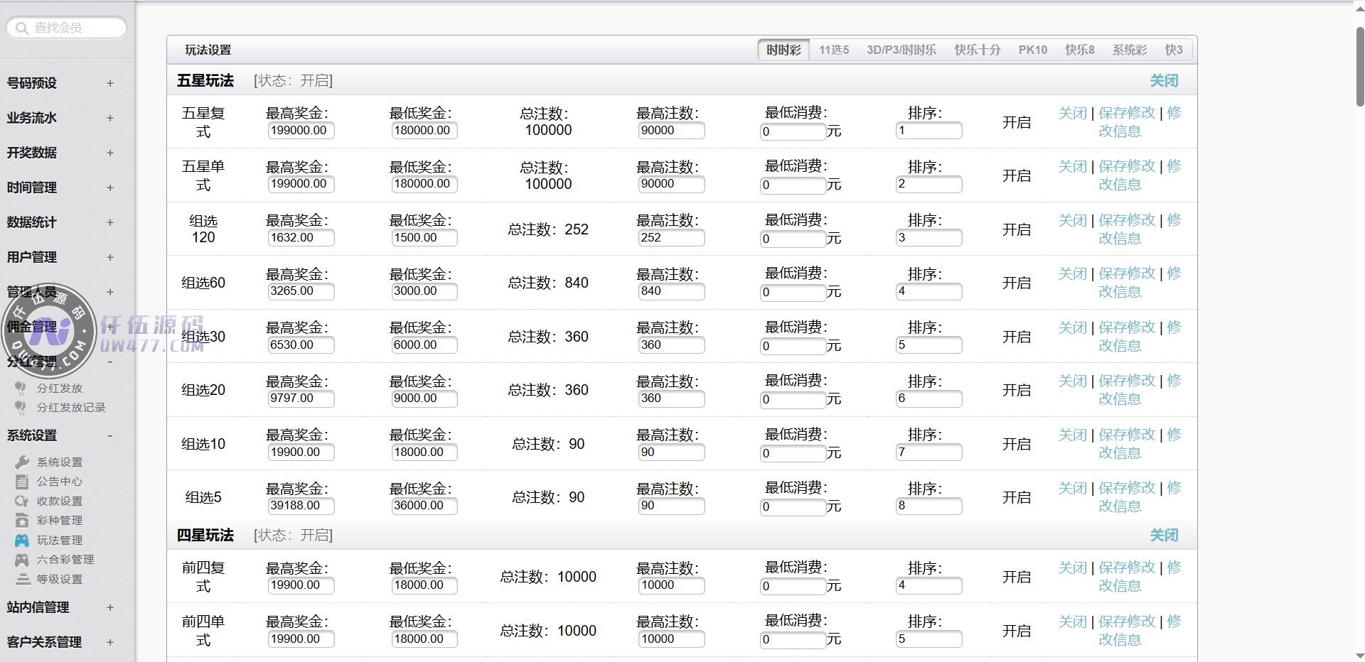Click the wrench icon beside 系统设置
Image resolution: width=1365 pixels, height=662 pixels.
(x=22, y=462)
